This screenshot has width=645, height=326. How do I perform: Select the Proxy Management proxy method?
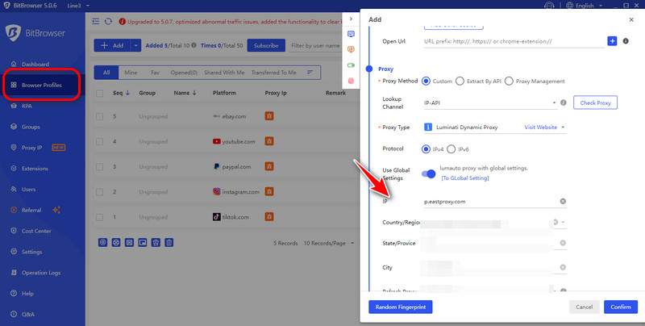point(509,81)
